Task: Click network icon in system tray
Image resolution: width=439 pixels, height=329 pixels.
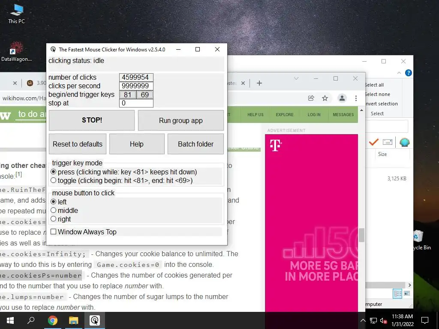Action: pos(373,320)
